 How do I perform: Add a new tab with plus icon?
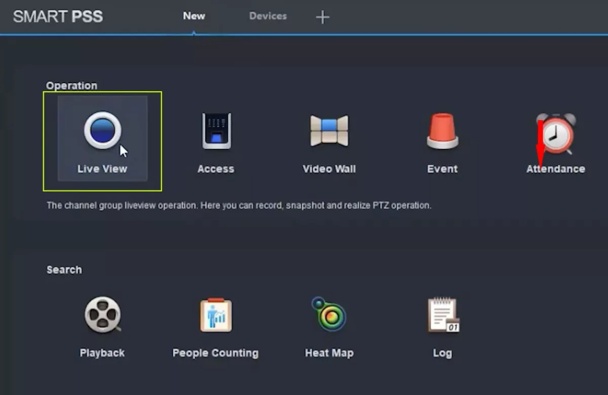point(322,17)
